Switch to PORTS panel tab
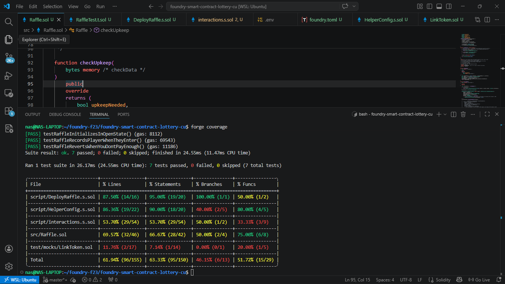 pos(123,115)
